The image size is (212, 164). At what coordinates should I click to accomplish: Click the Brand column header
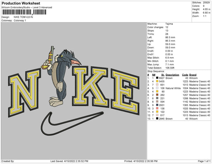click(193, 75)
